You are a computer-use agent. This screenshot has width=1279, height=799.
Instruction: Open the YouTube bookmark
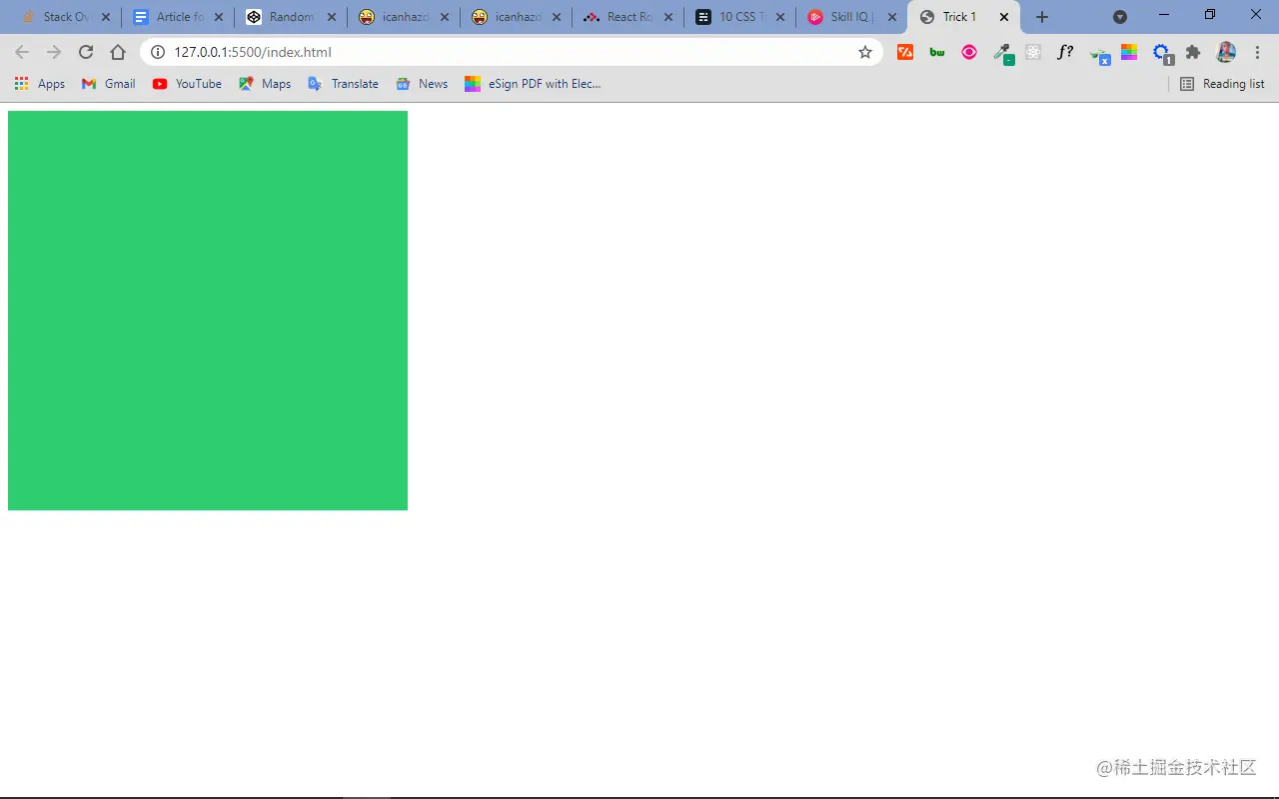[187, 84]
